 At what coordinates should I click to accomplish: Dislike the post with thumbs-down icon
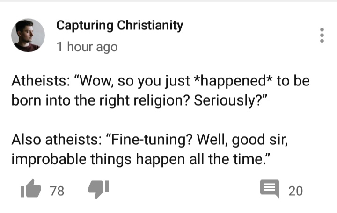[98, 189]
